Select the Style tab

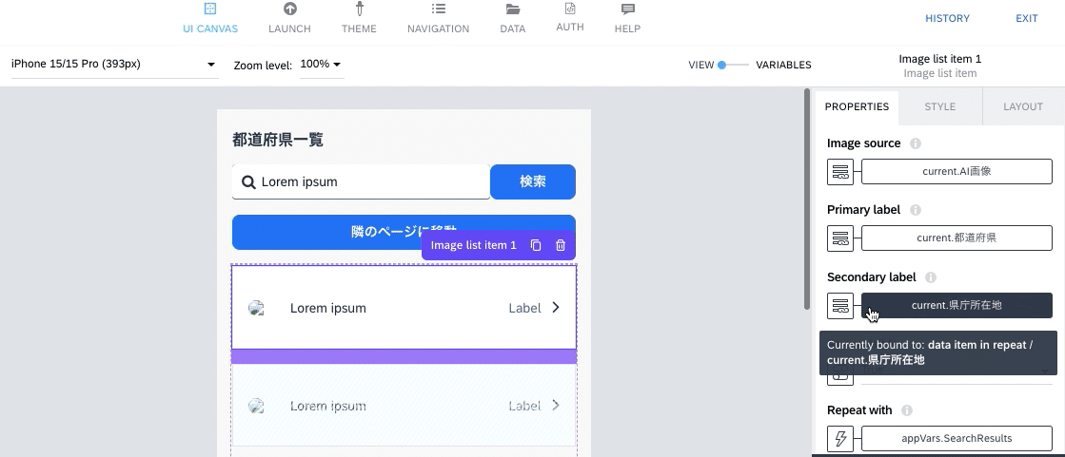pyautogui.click(x=940, y=106)
